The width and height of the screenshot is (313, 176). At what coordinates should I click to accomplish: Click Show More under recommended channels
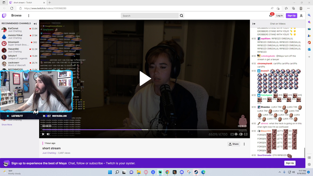pos(7,125)
